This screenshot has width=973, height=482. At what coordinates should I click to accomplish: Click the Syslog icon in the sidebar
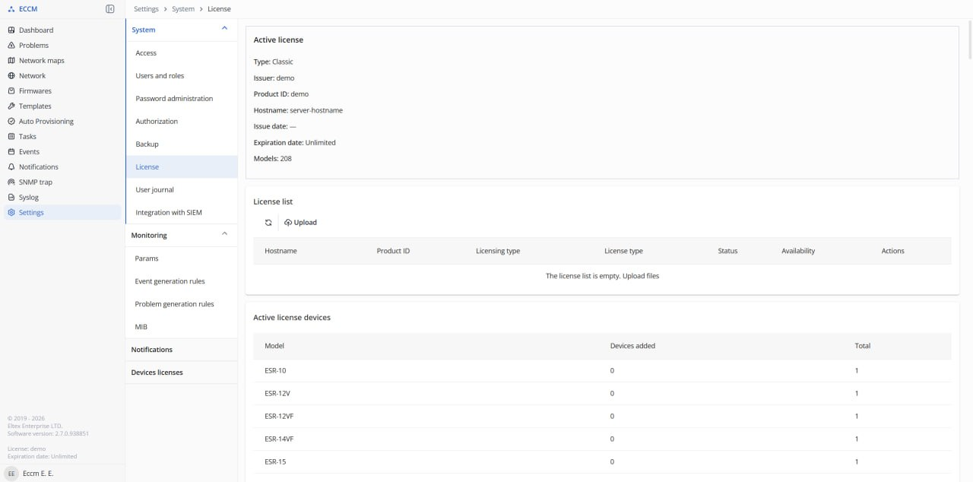pos(11,198)
